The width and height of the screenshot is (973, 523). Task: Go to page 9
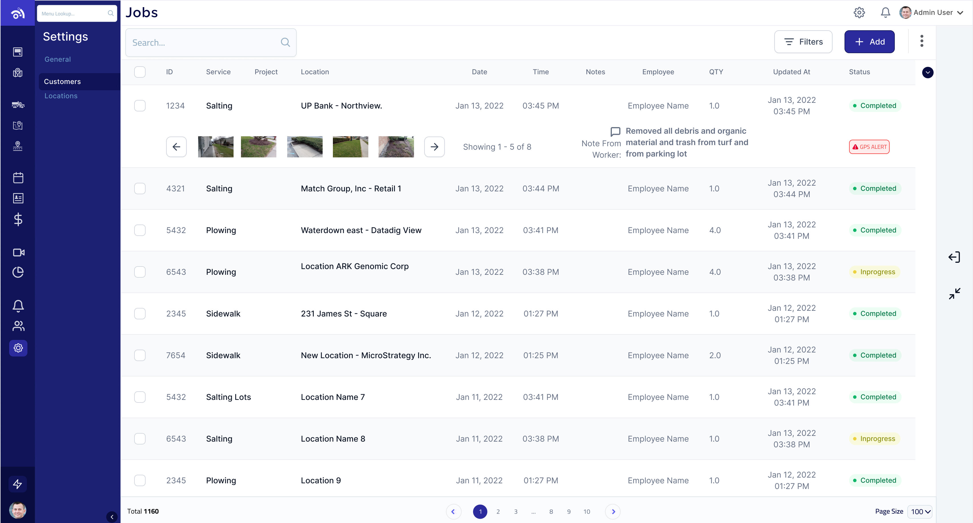568,511
